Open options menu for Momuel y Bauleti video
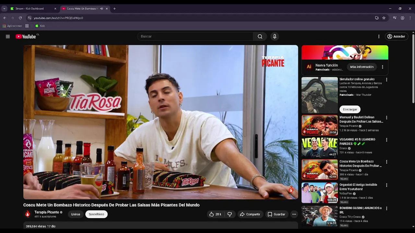 point(386,118)
